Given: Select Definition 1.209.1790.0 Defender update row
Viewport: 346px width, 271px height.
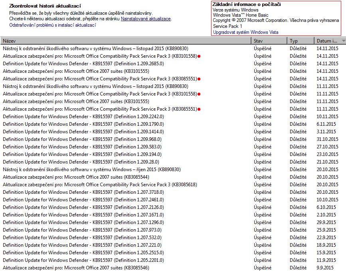Looking at the screenshot, I should coord(173,124).
